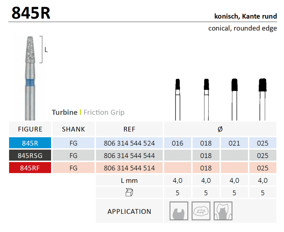Image resolution: width=284 pixels, height=232 pixels.
Task: Click REF number 806 314 544 514
Action: point(129,168)
